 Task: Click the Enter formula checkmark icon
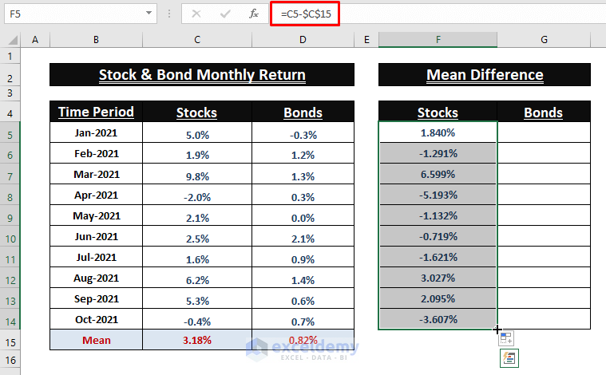click(225, 14)
